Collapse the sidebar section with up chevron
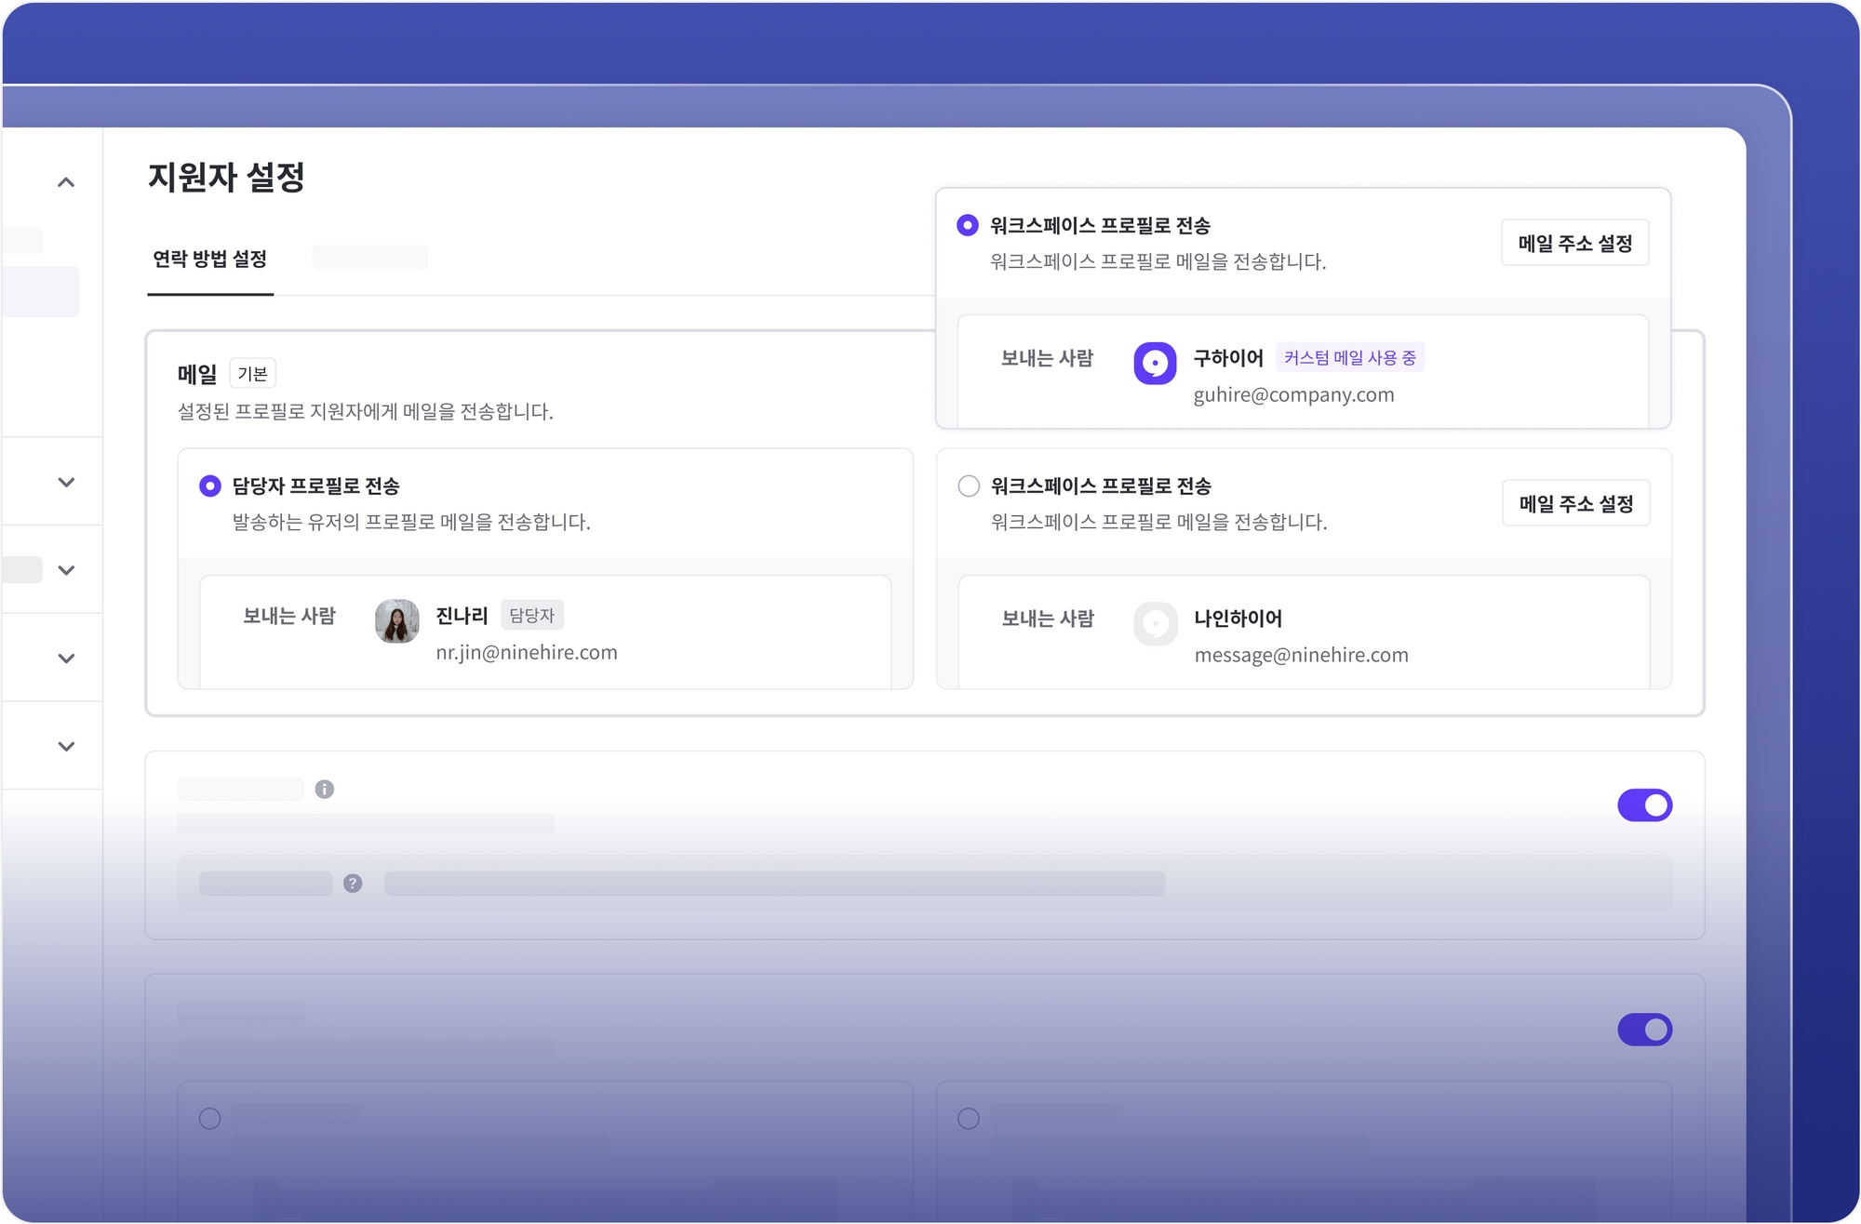 coord(66,182)
